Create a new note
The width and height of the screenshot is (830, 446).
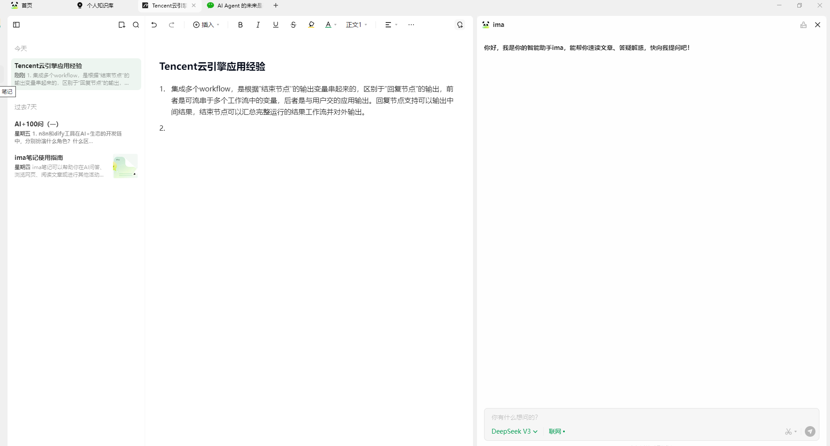(x=122, y=25)
